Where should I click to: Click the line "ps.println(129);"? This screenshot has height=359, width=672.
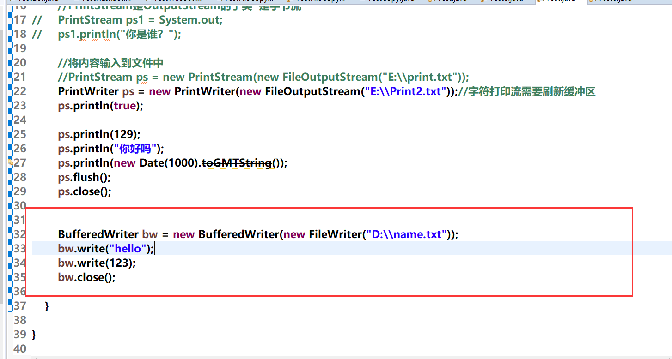coord(99,134)
